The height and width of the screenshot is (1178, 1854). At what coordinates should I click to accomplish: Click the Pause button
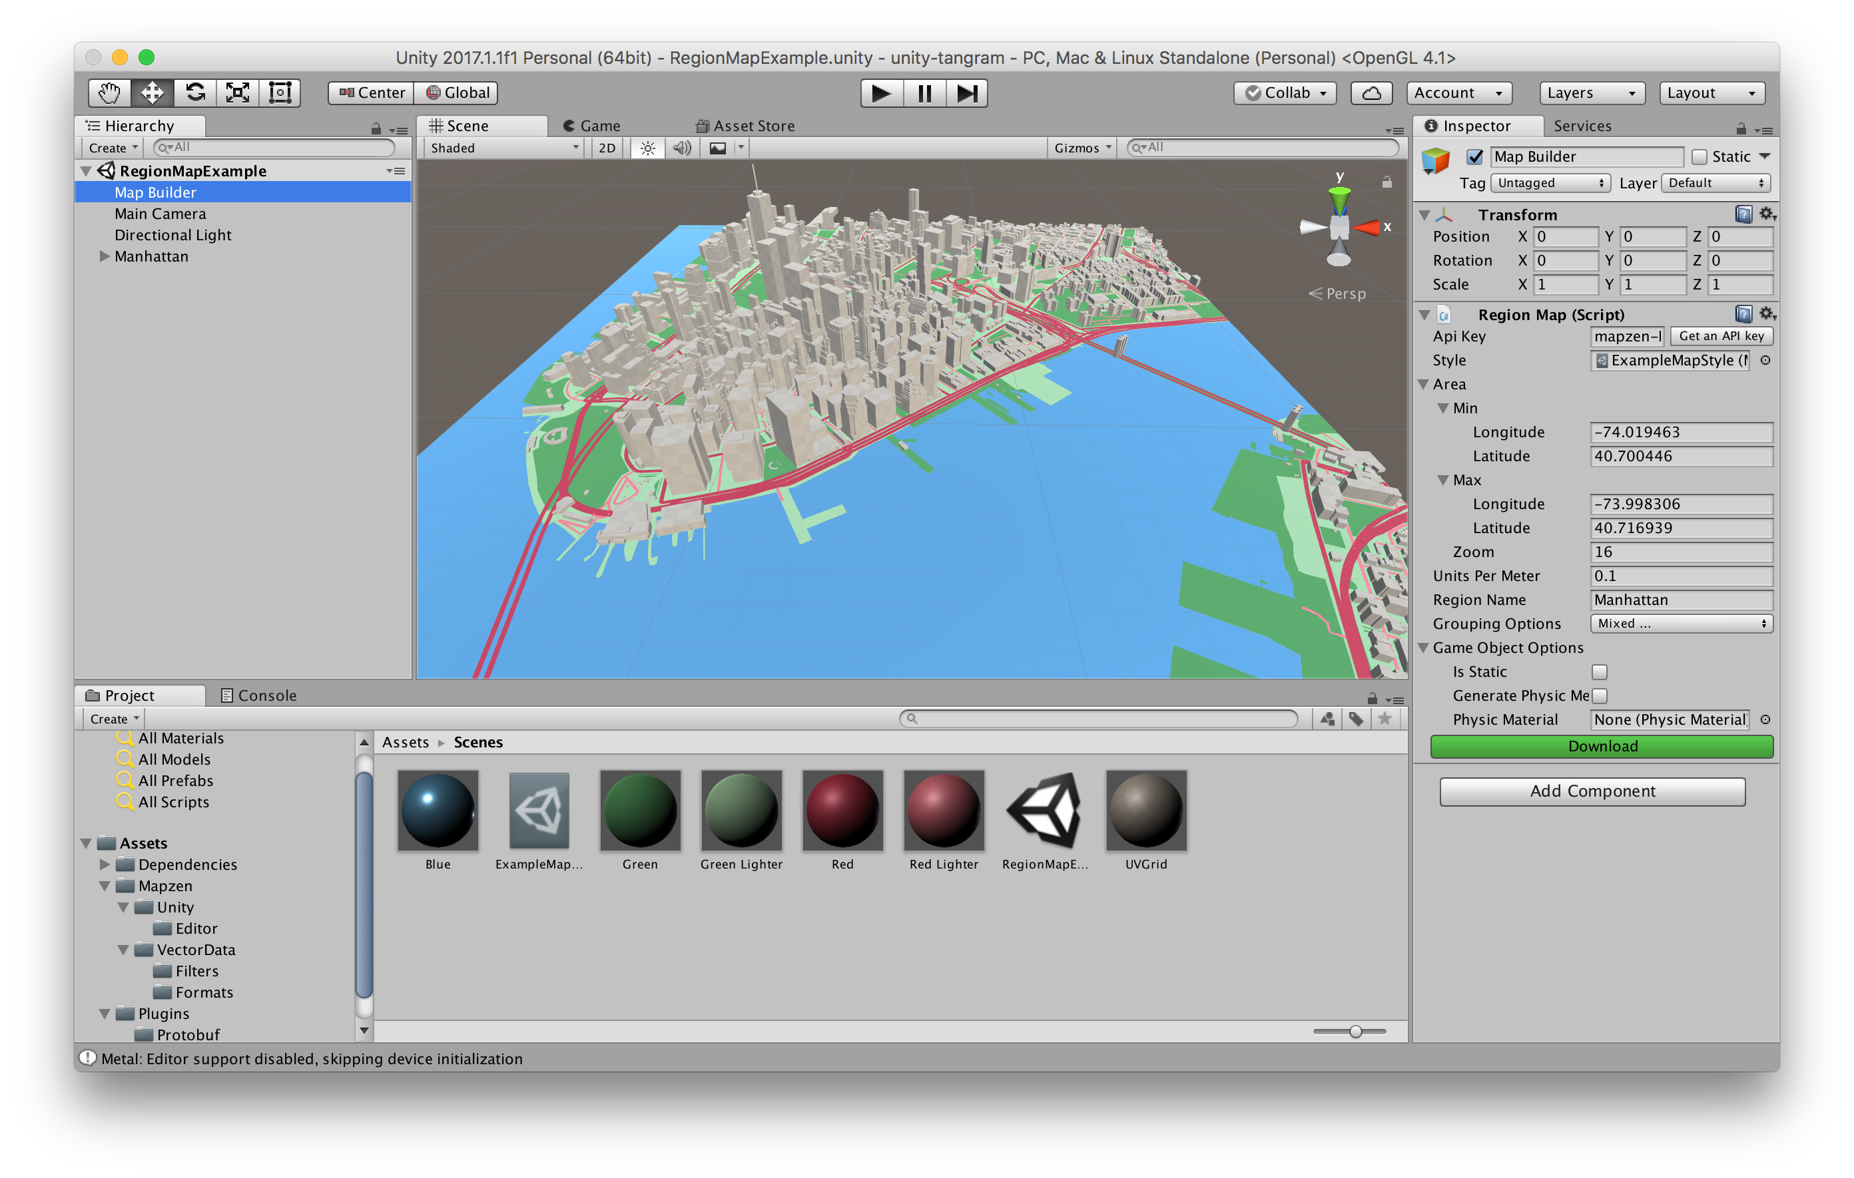click(x=924, y=93)
